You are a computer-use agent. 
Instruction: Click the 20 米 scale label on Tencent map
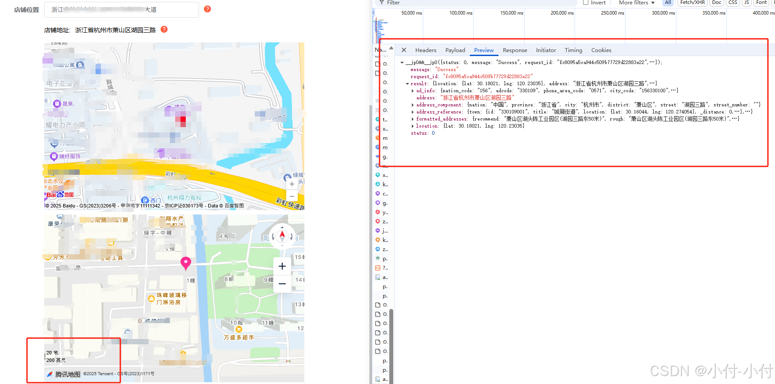pos(53,353)
